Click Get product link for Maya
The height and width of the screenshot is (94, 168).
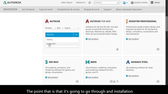tap(93, 77)
